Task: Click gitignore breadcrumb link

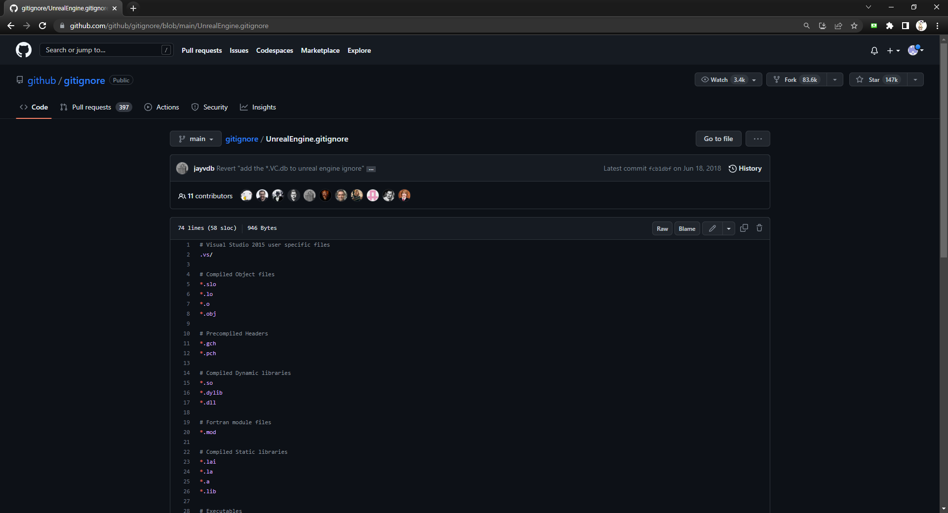Action: coord(242,139)
